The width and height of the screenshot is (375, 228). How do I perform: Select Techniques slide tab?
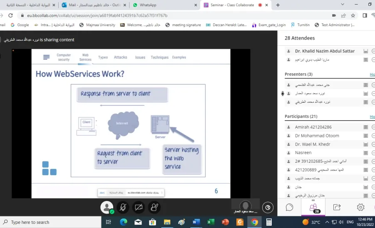(x=159, y=57)
